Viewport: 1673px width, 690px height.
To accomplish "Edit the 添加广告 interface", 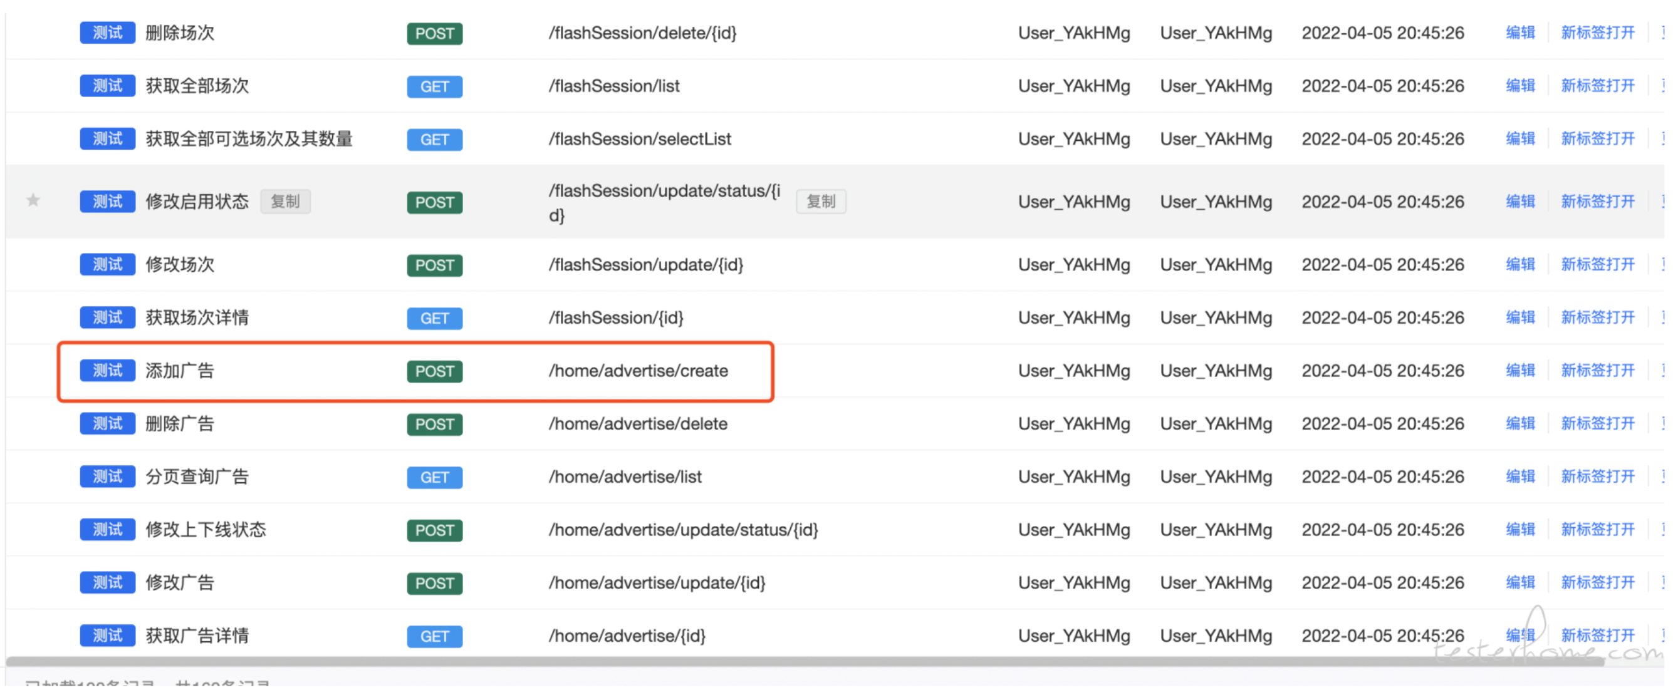I will tap(1520, 371).
